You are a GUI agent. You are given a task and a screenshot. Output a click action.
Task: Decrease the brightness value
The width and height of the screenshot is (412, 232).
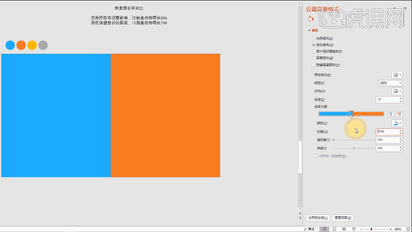click(x=400, y=150)
